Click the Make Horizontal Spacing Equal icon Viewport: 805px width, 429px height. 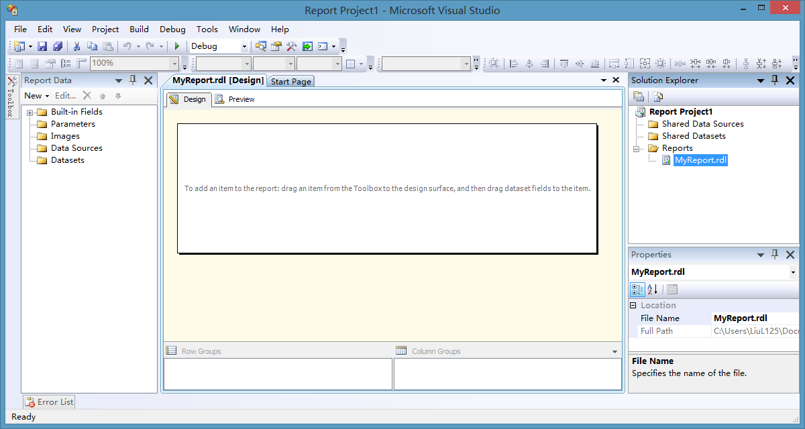(x=680, y=64)
